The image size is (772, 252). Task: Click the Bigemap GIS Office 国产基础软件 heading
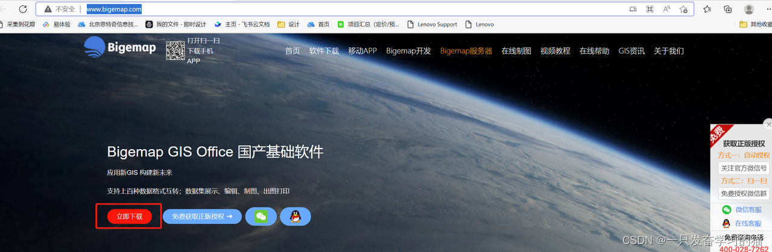[x=215, y=151]
